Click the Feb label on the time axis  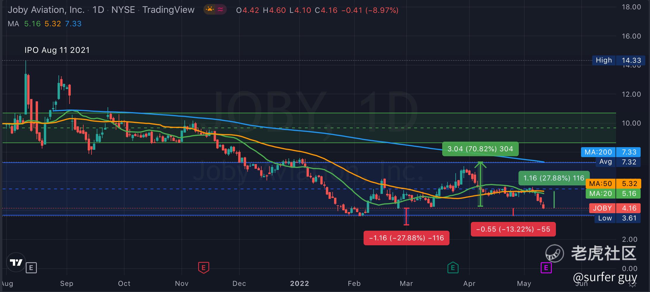click(x=354, y=284)
